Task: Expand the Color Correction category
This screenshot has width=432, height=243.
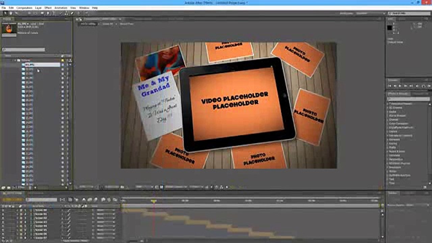Action: [387, 124]
